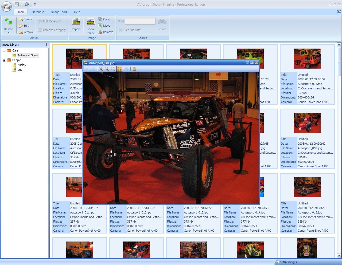
Task: Click the gallery vertical scrollbar thumb
Action: pyautogui.click(x=339, y=61)
